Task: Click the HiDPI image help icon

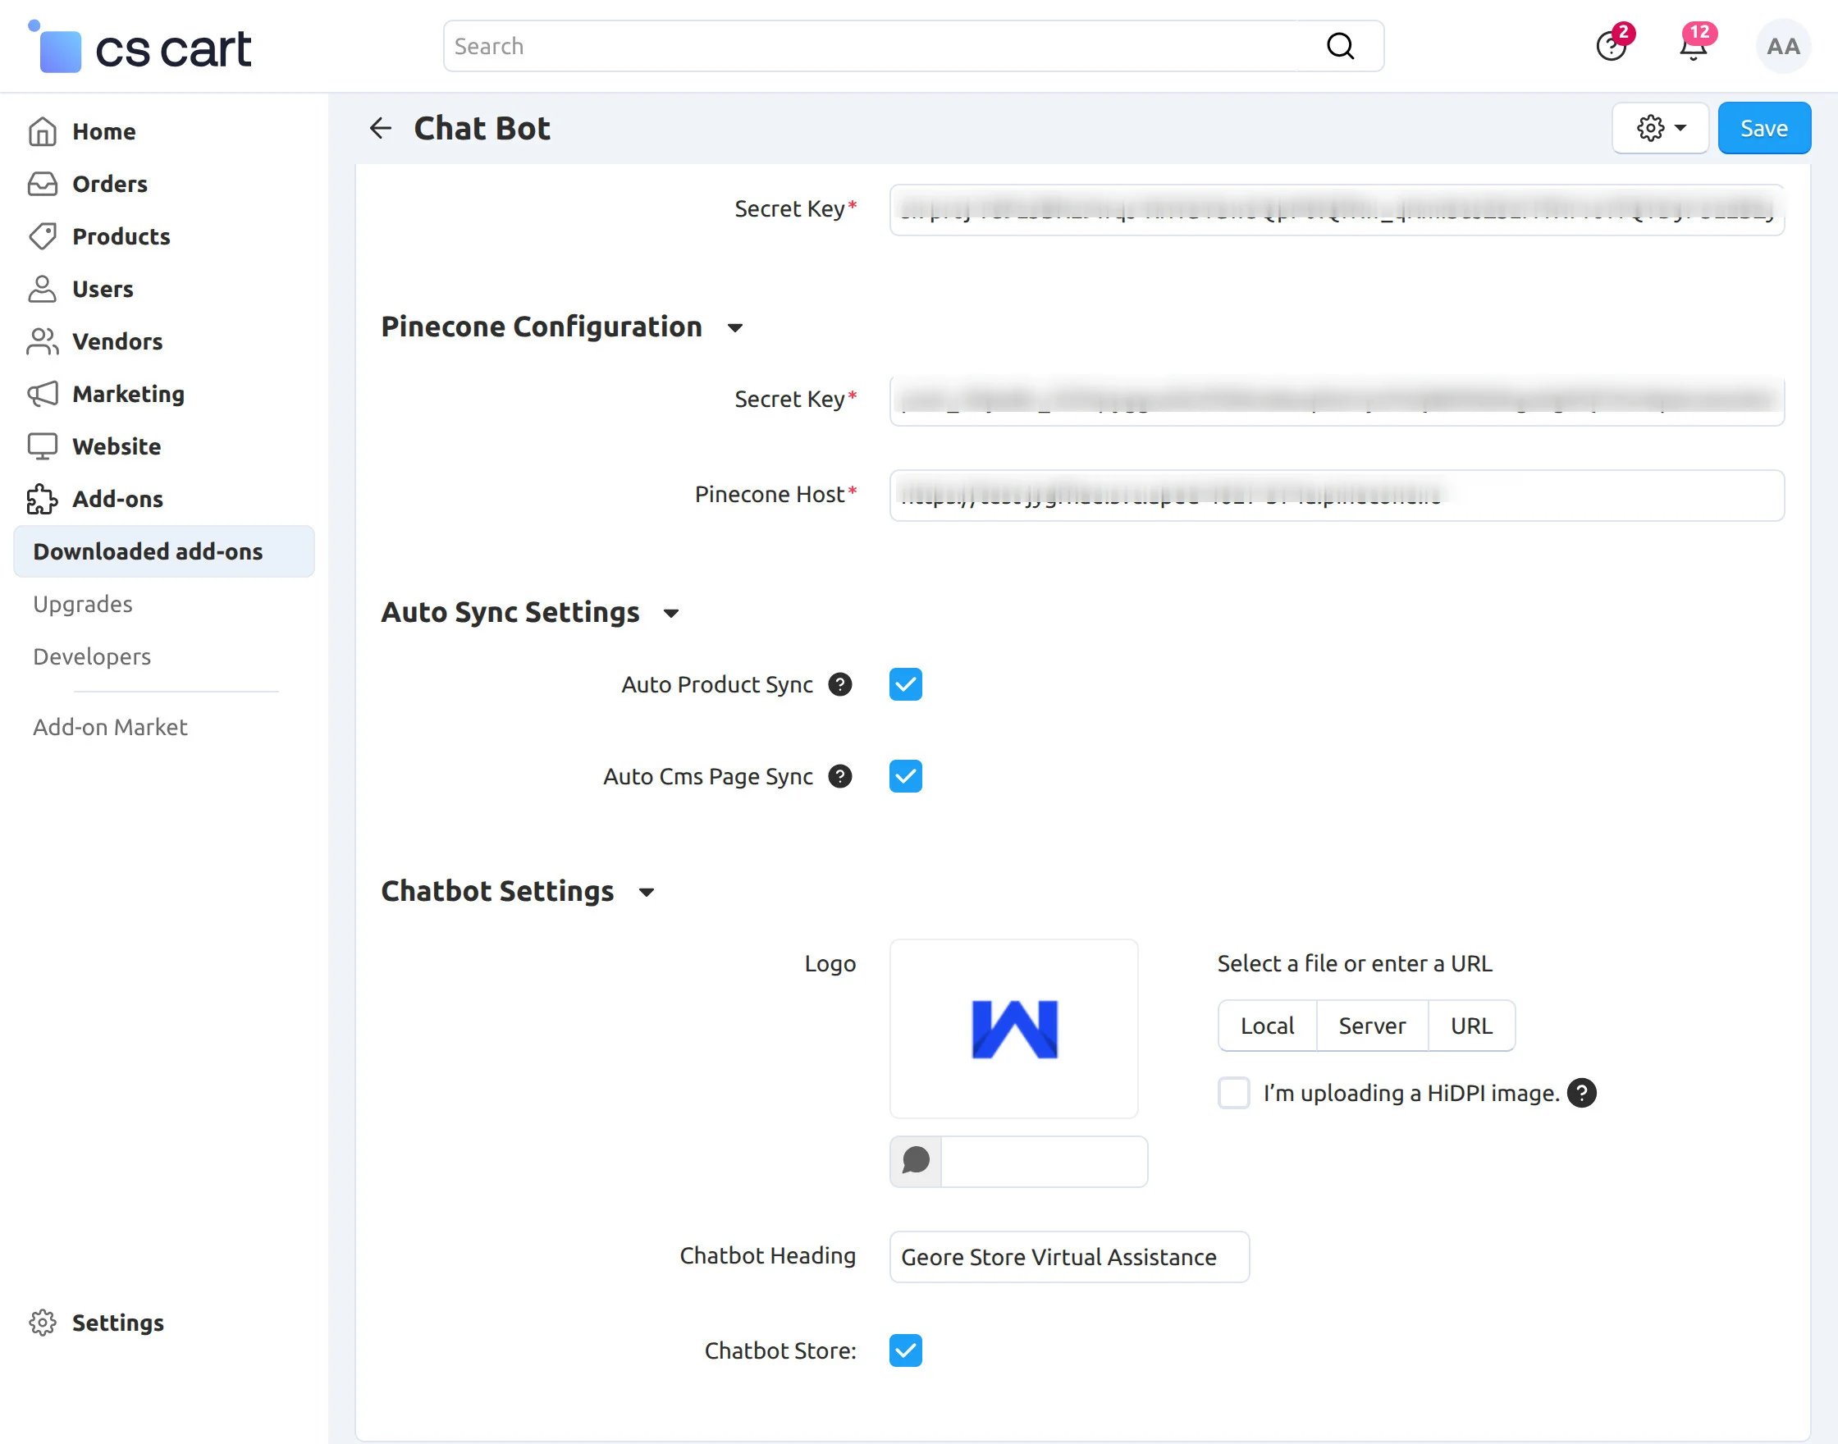Action: tap(1581, 1092)
